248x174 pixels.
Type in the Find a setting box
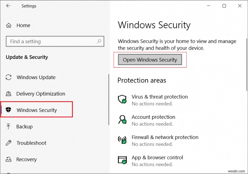point(51,41)
